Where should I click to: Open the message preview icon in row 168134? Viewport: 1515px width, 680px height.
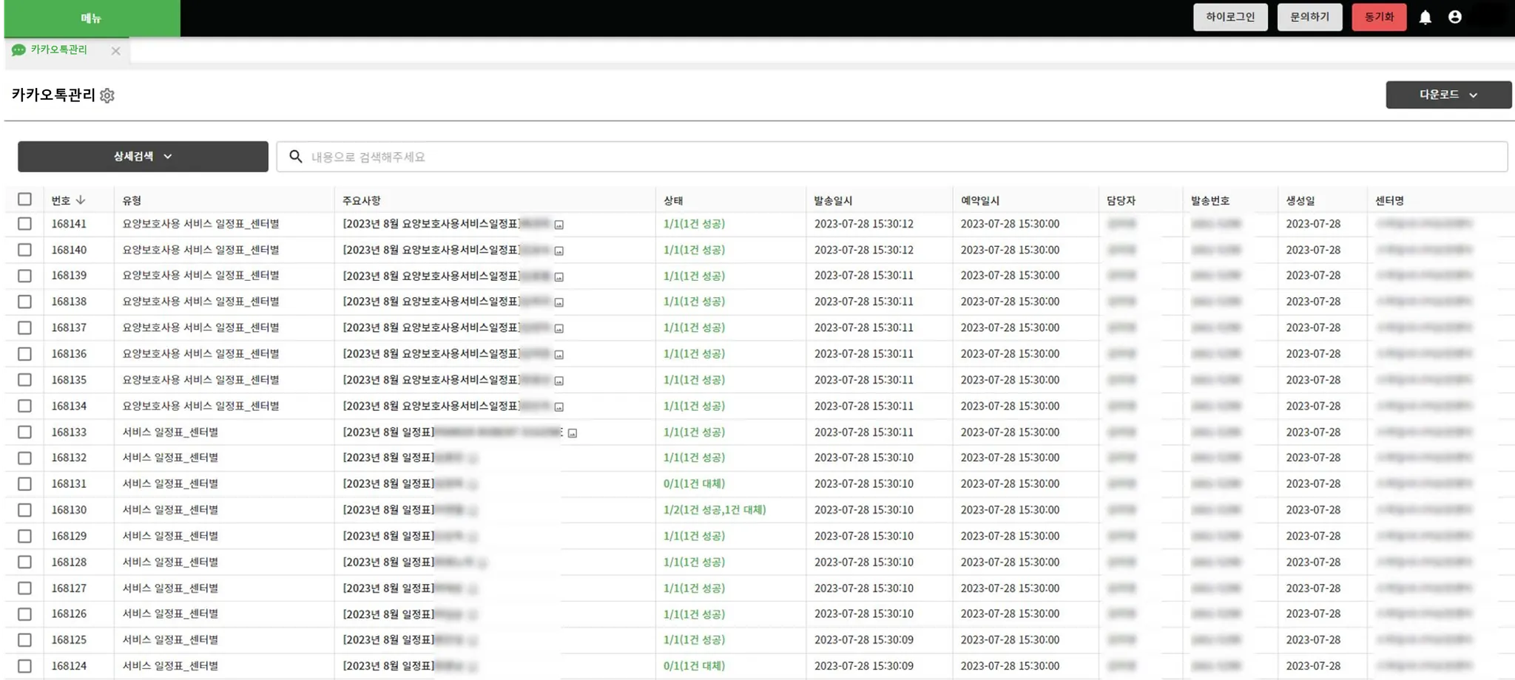(559, 407)
